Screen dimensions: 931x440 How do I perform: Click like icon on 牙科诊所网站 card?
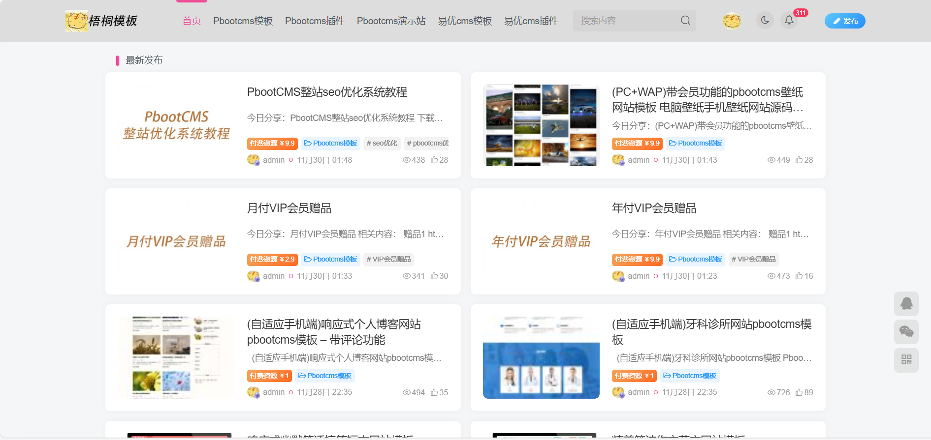point(799,392)
